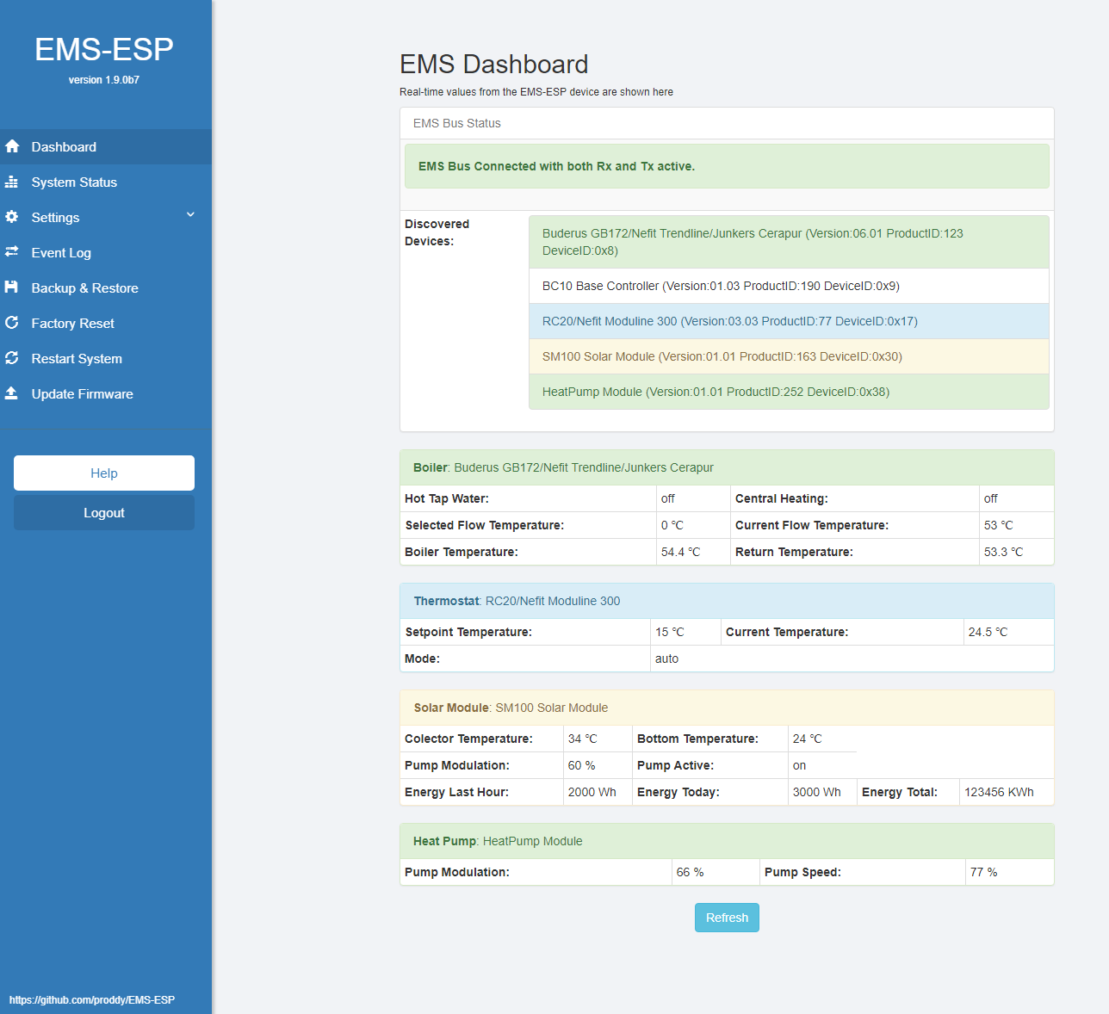Image resolution: width=1109 pixels, height=1014 pixels.
Task: Select Dashboard in the sidebar menu
Action: click(63, 146)
